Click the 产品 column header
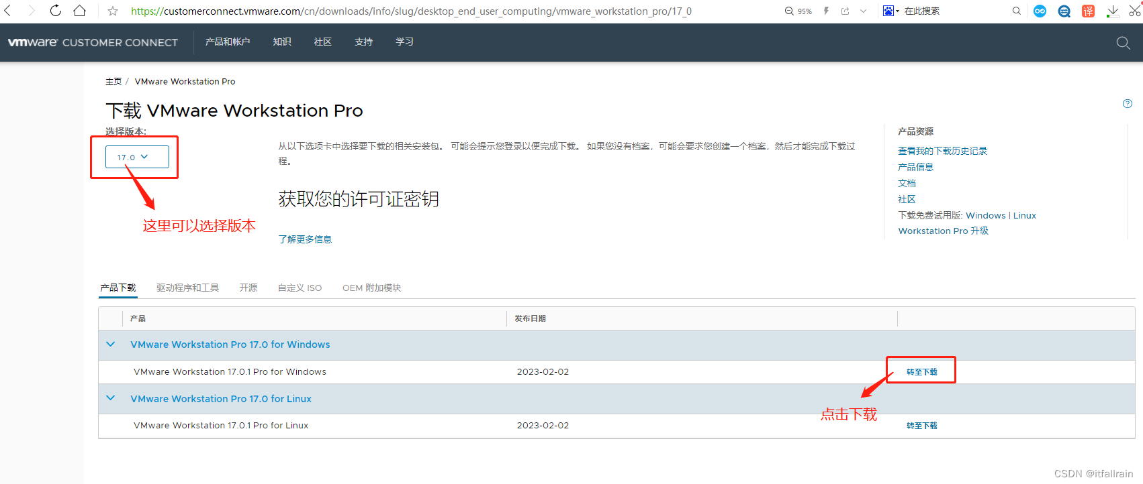The height and width of the screenshot is (484, 1143). click(138, 318)
